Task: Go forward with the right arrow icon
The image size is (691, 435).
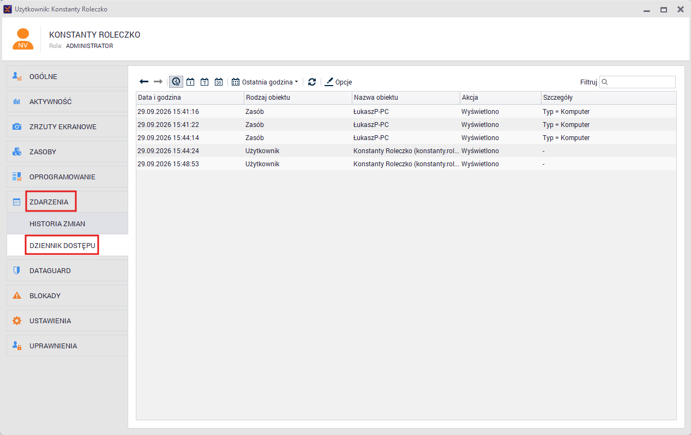Action: [x=158, y=82]
